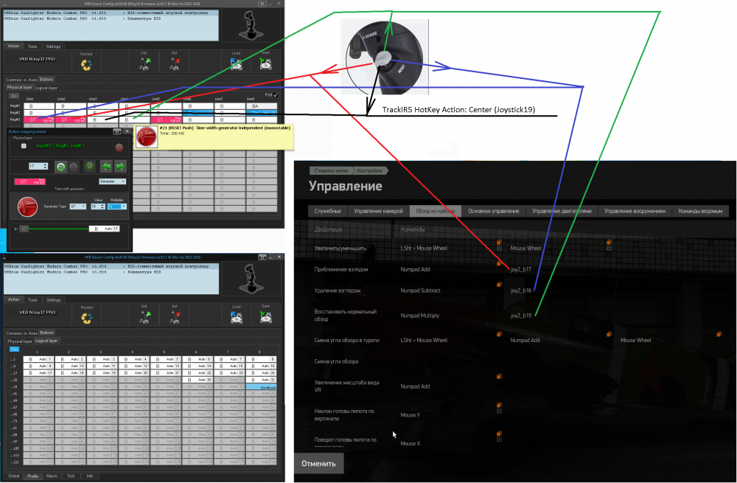Click Get-from-device joystick icon in upper VKB window
The height and width of the screenshot is (483, 737).
[144, 64]
